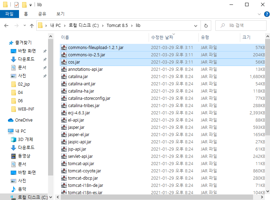Open the address bar history dropdown
This screenshot has width=270, height=200.
coord(196,26)
